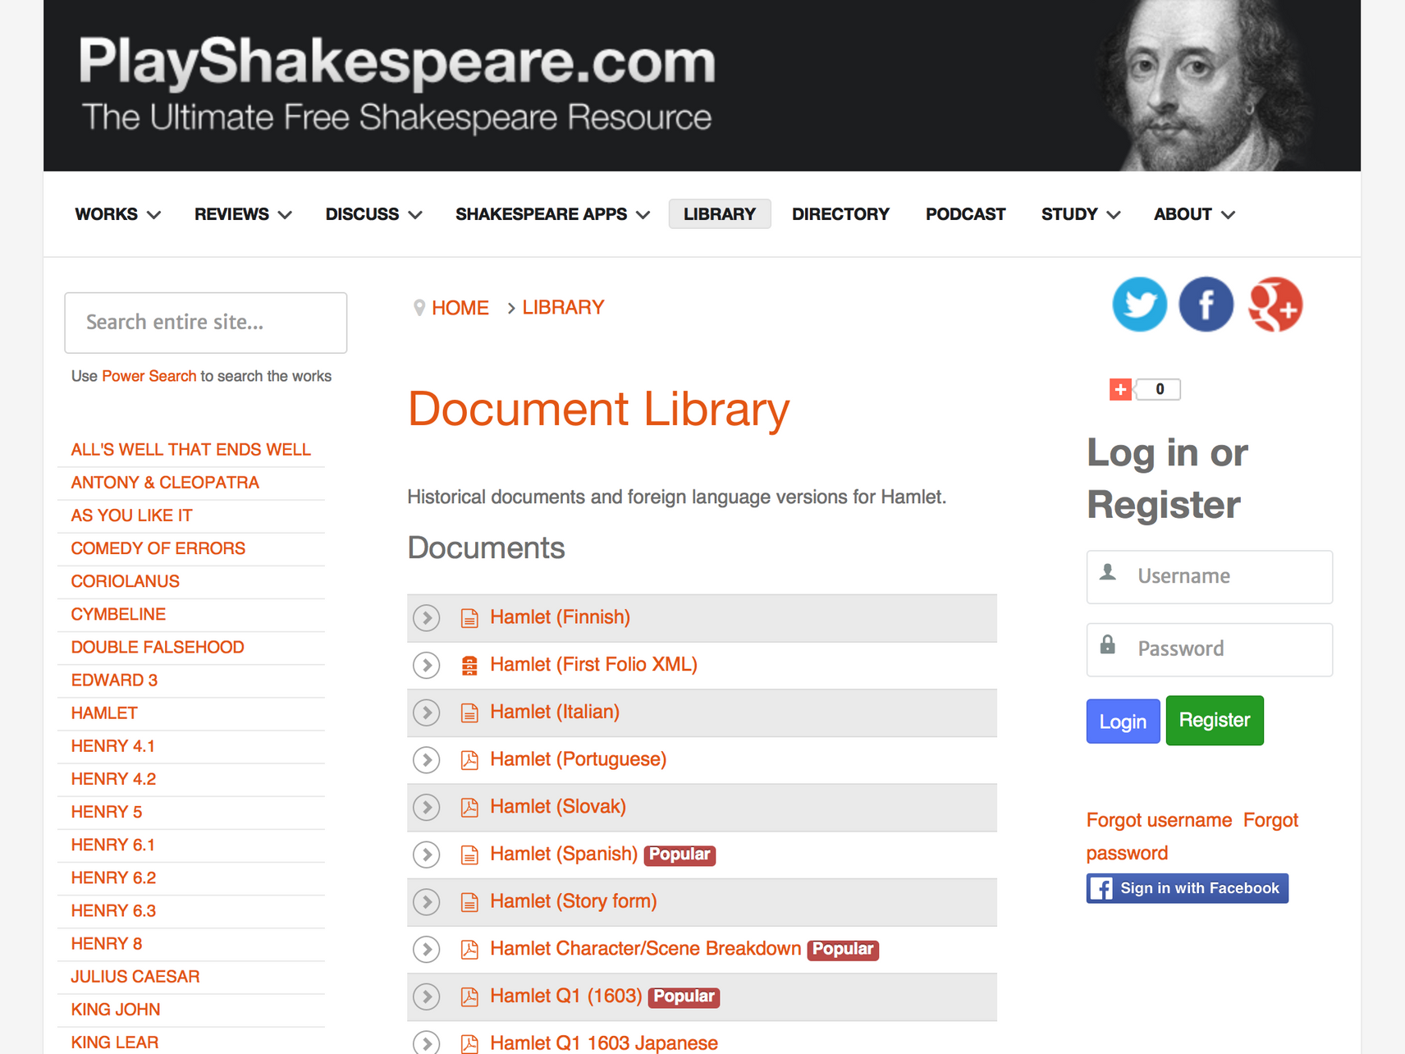The width and height of the screenshot is (1405, 1054).
Task: Expand details for Hamlet (Spanish) row
Action: 427,855
